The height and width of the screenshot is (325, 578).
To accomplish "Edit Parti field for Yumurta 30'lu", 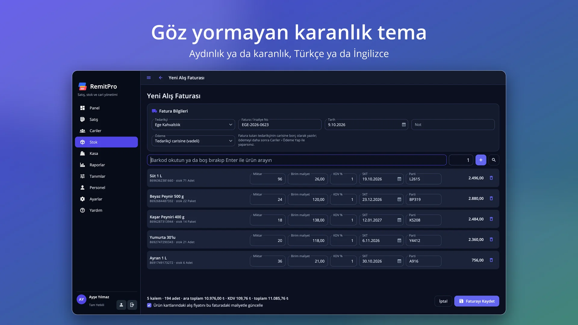I will point(423,241).
